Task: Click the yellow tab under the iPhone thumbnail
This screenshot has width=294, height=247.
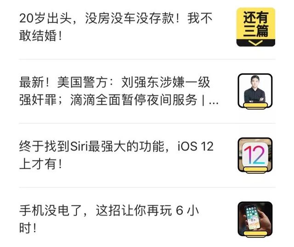Action: click(x=255, y=234)
